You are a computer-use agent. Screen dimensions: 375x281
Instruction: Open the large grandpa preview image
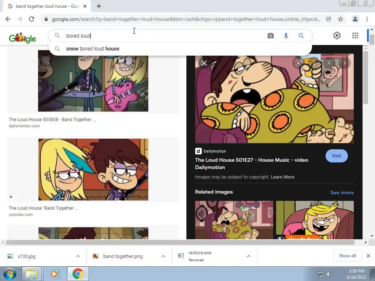click(274, 98)
